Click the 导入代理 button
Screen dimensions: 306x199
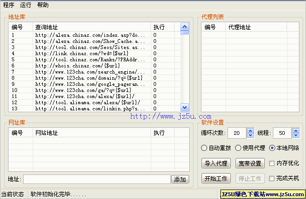216,163
